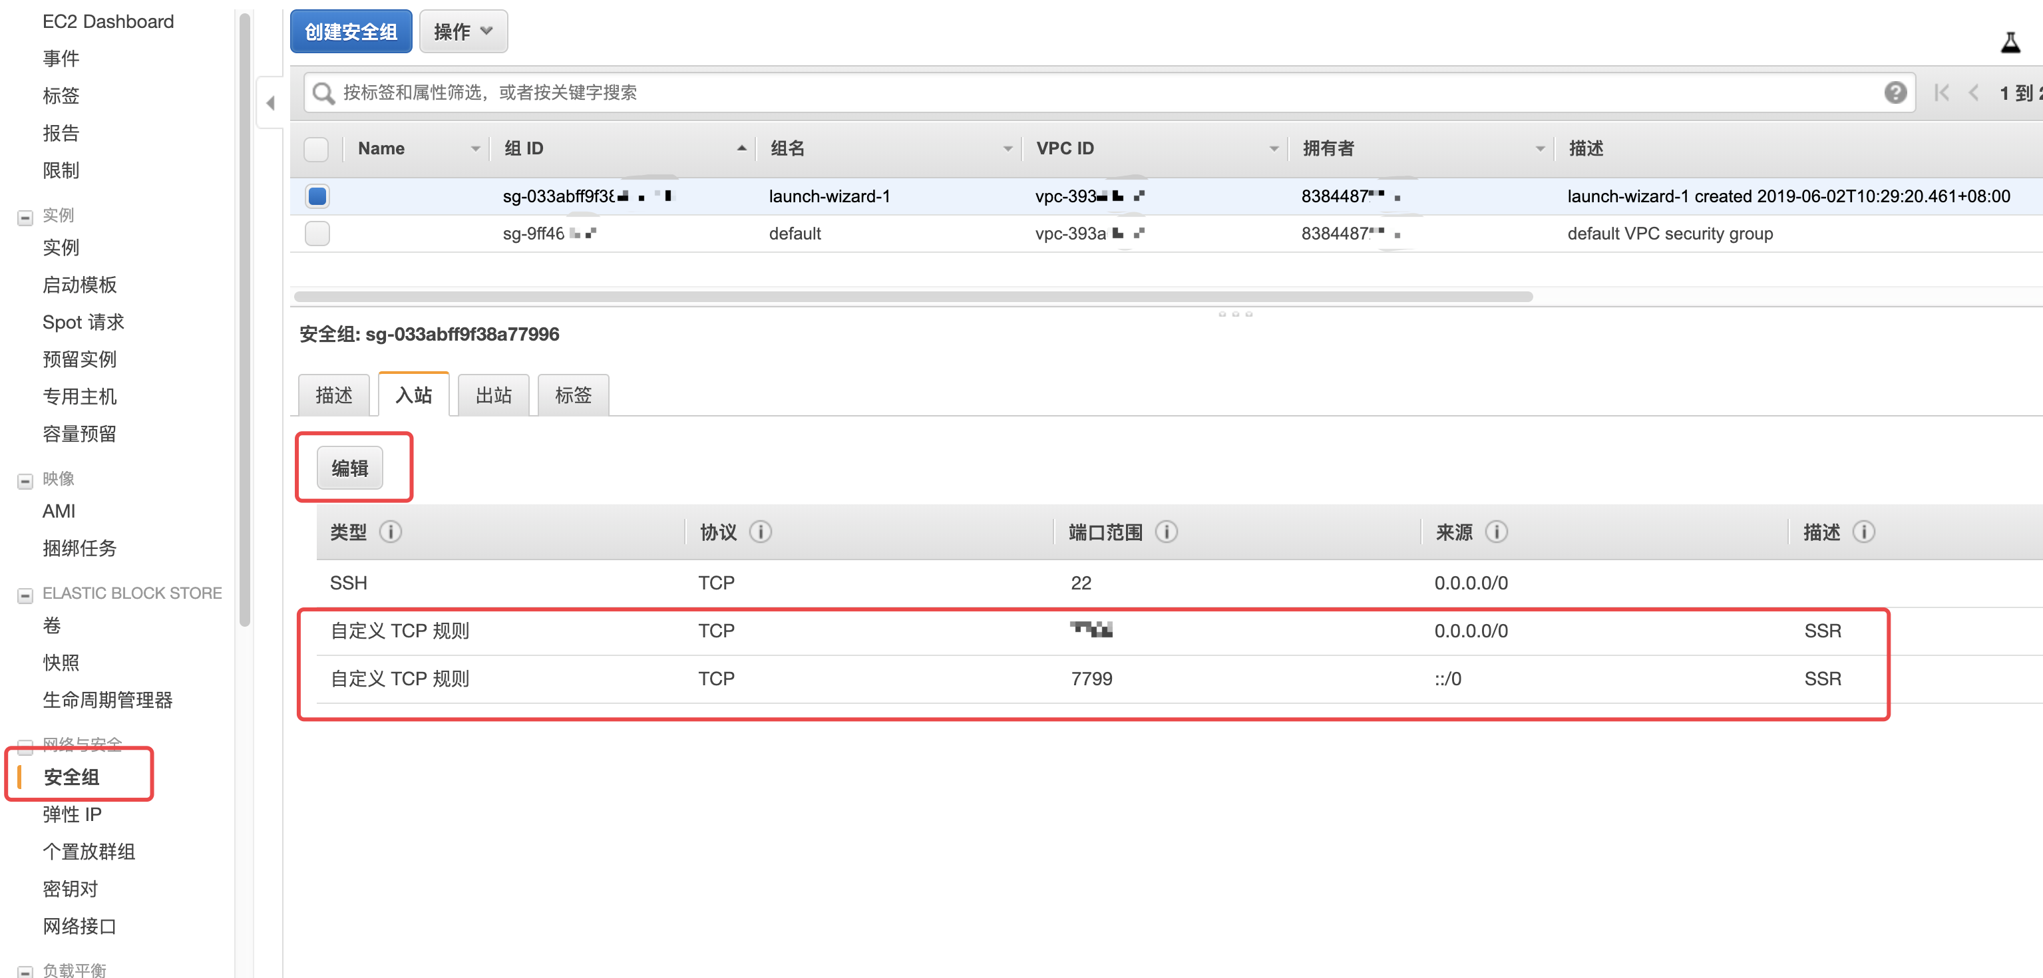This screenshot has width=2043, height=978.
Task: Open VPC ID column dropdown arrow
Action: pos(1274,149)
